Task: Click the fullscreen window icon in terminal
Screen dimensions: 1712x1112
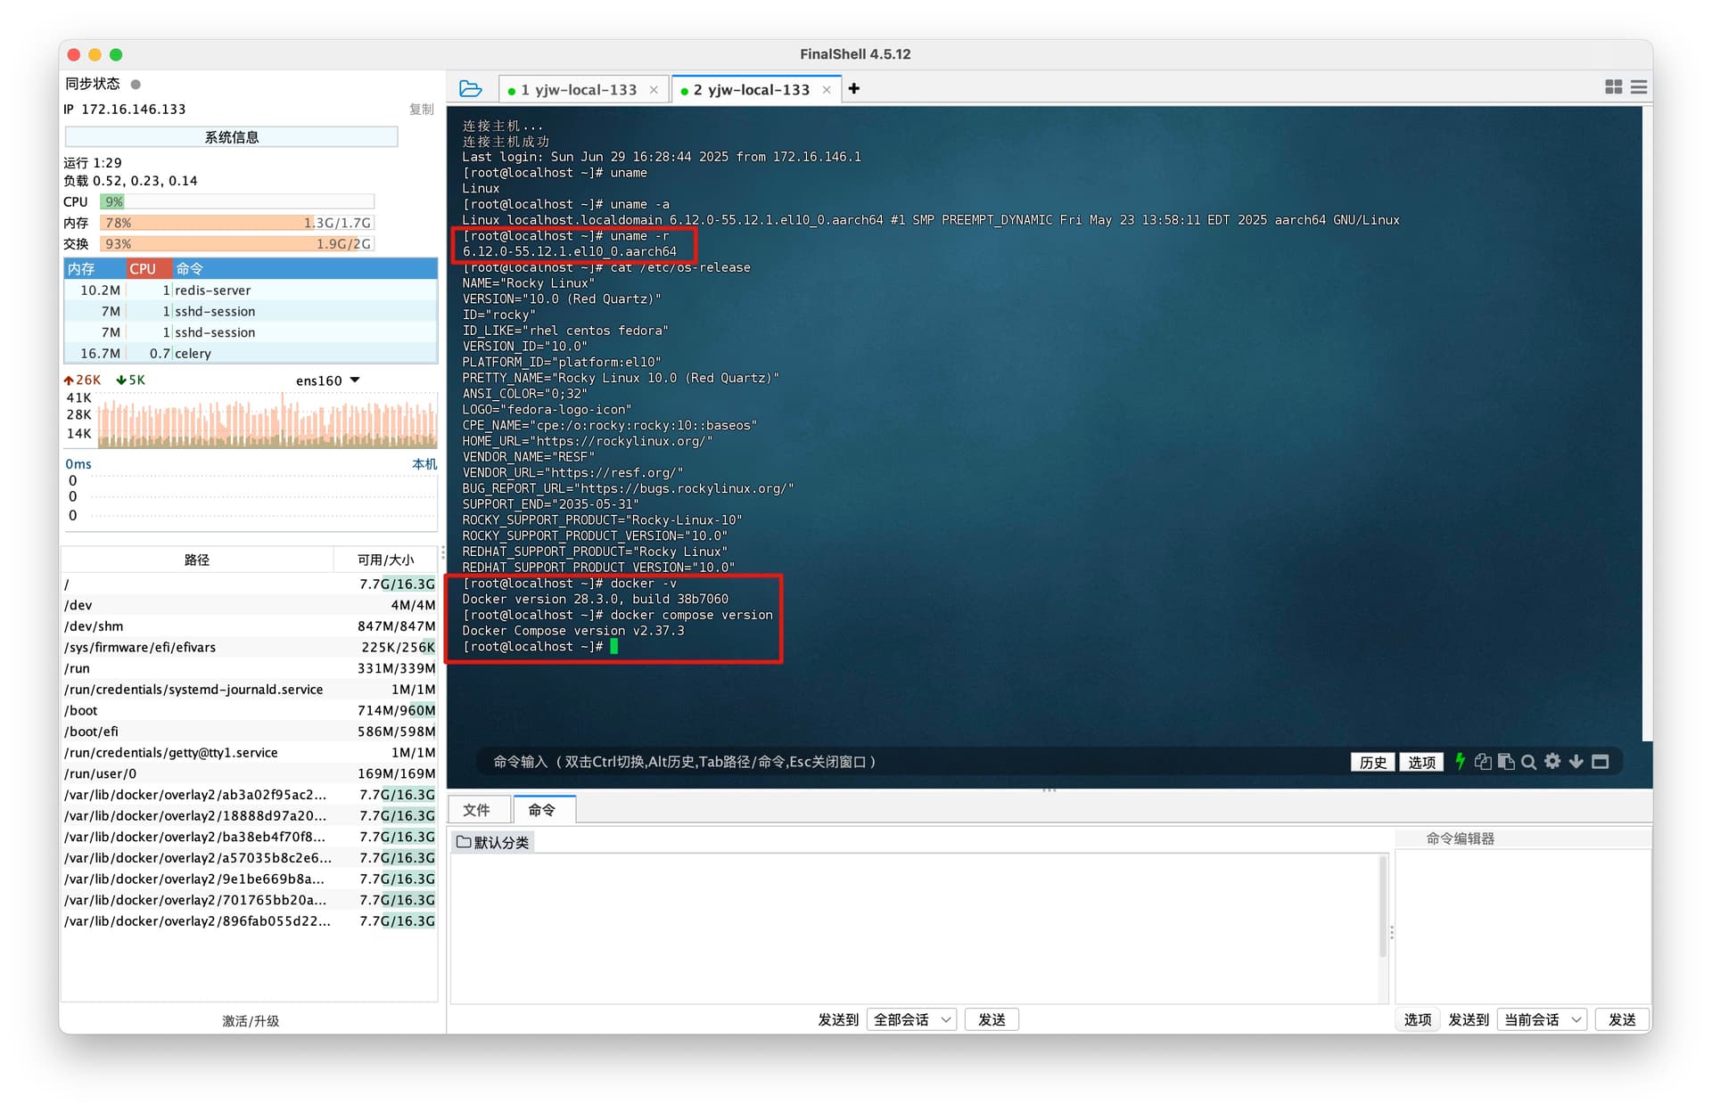Action: click(x=1601, y=761)
